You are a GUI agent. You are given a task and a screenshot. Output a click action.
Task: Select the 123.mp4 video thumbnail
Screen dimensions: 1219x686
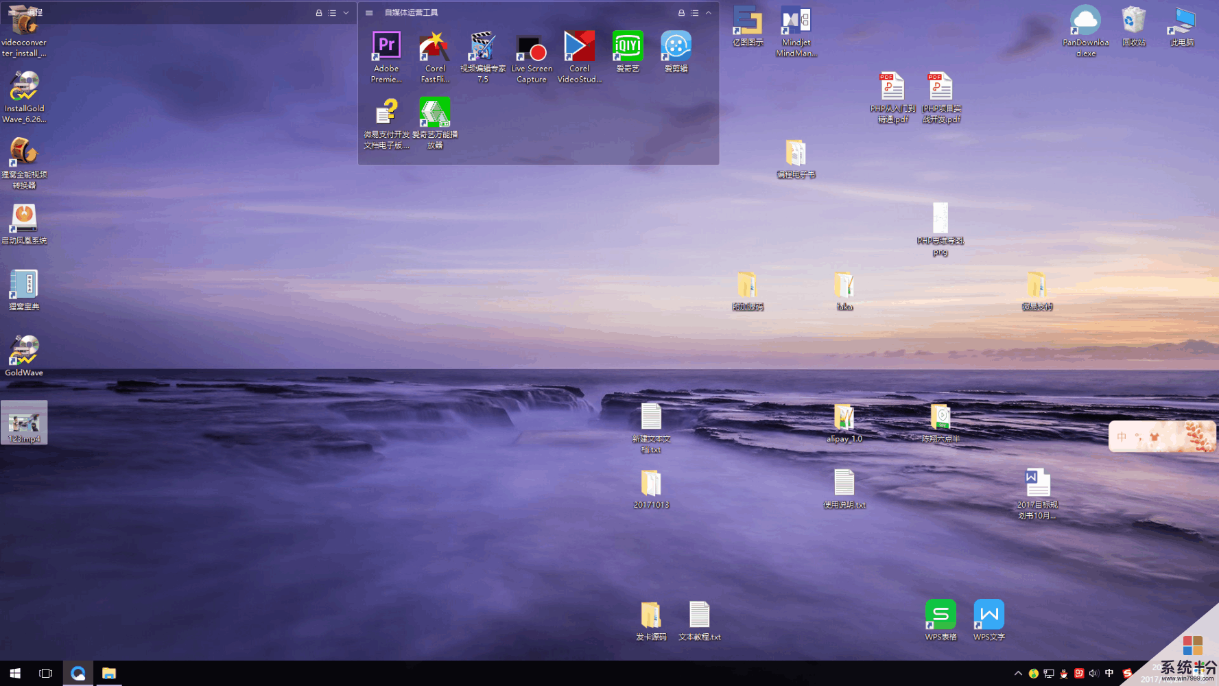tap(24, 423)
